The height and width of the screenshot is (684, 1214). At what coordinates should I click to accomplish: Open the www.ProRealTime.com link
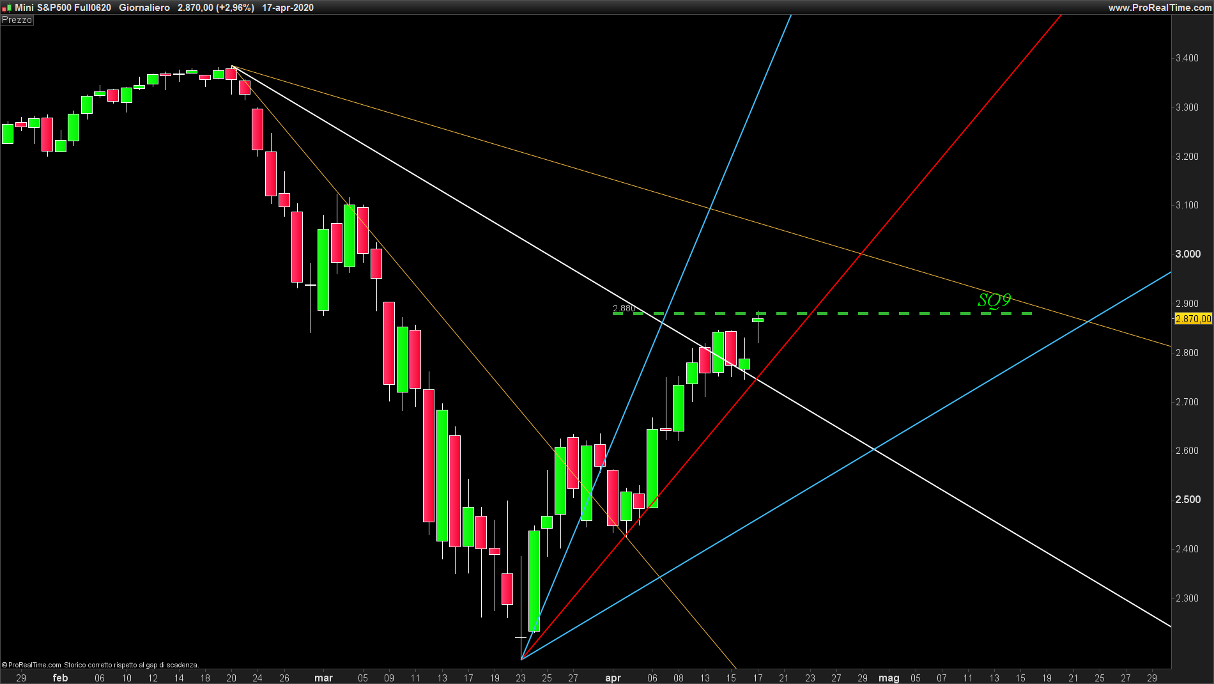(1159, 8)
